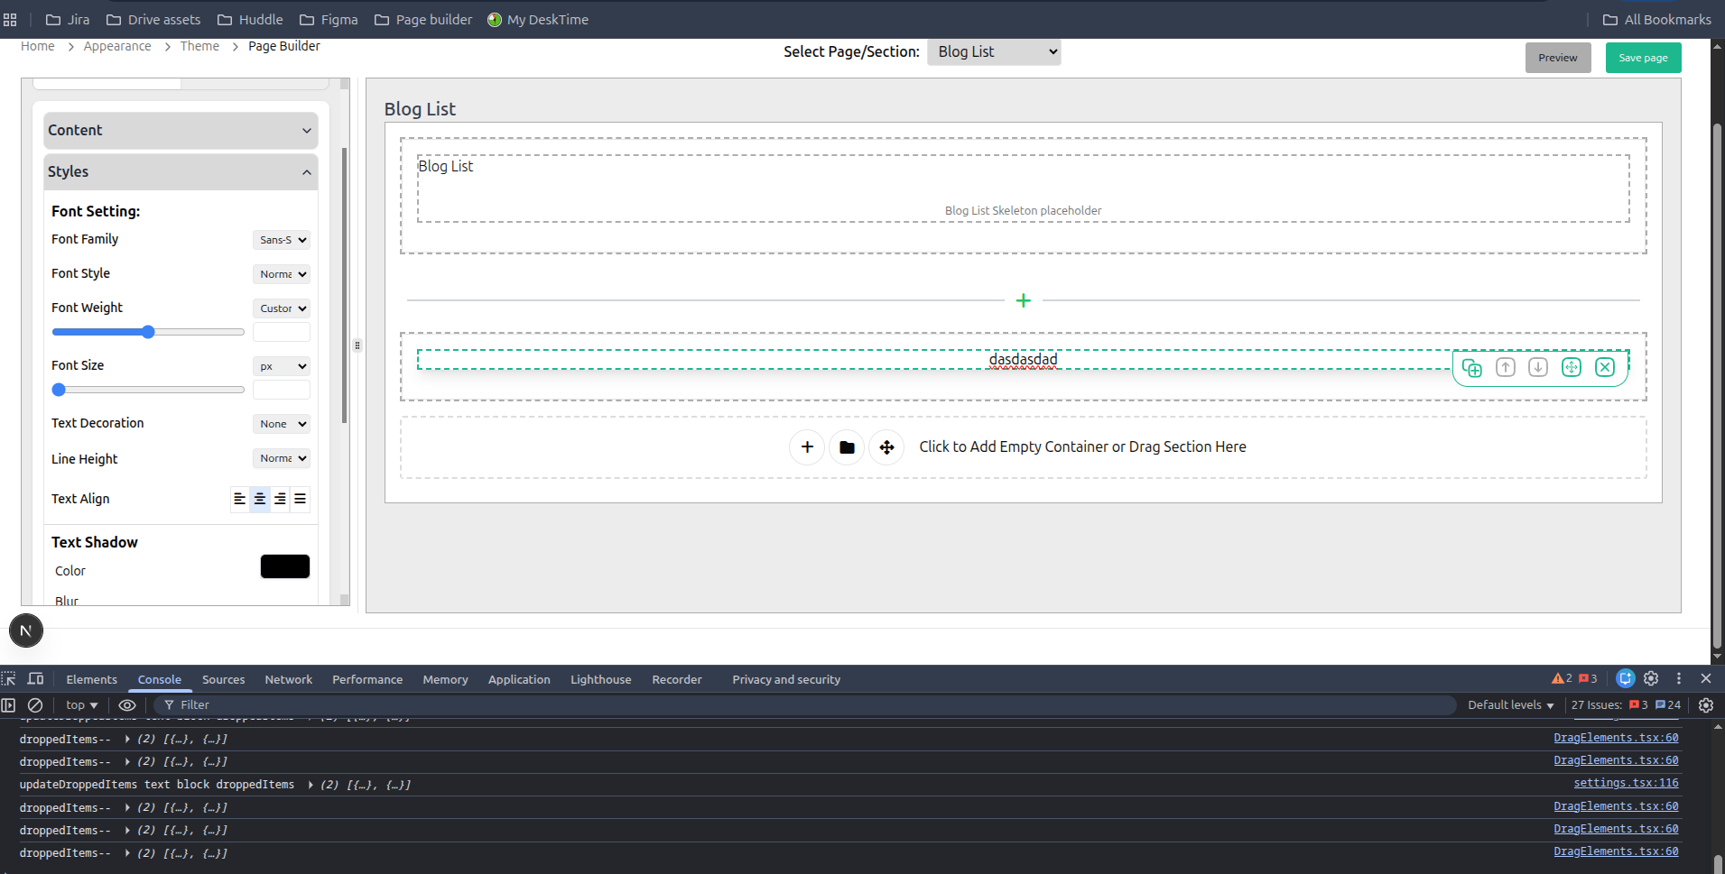Click the panel resize handle
1725x874 pixels.
tap(357, 345)
